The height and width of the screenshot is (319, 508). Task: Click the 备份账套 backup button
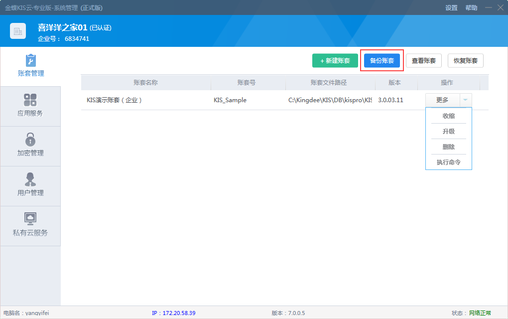(x=381, y=60)
